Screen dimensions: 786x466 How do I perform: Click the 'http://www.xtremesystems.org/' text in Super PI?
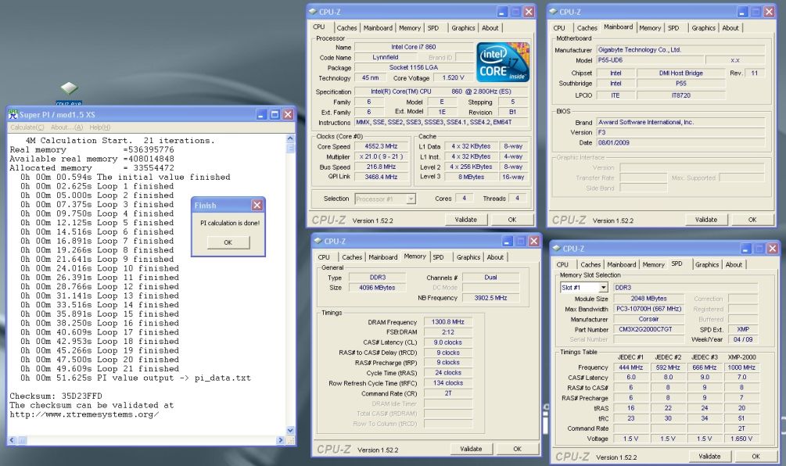[x=84, y=414]
